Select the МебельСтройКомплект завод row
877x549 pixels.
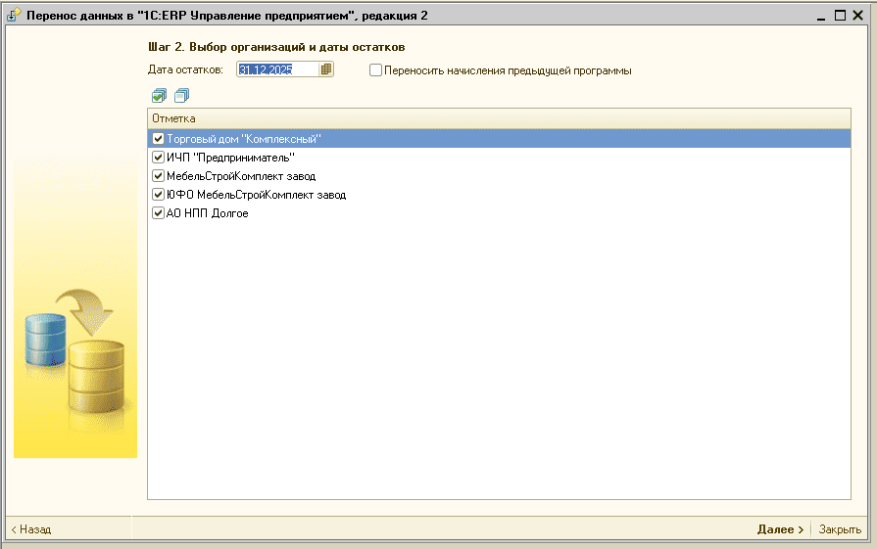pos(241,176)
